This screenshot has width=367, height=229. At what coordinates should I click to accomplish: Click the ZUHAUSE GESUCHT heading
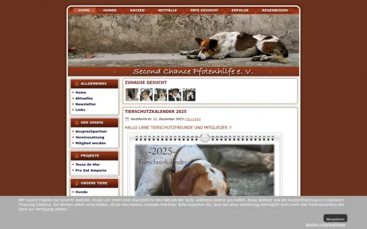pos(146,82)
